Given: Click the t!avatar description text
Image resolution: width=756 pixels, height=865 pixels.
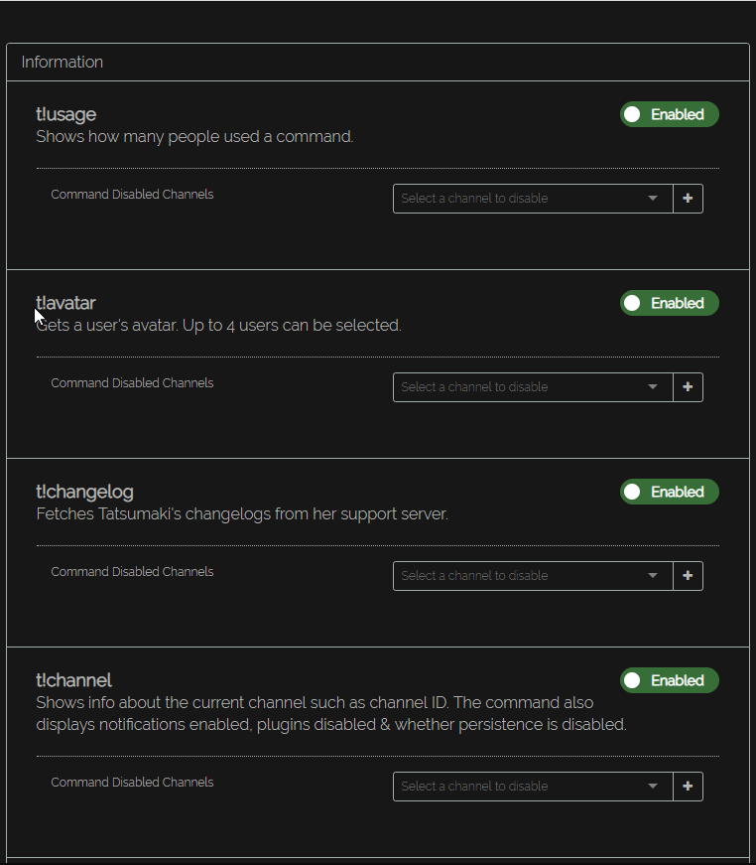Looking at the screenshot, I should coord(218,326).
